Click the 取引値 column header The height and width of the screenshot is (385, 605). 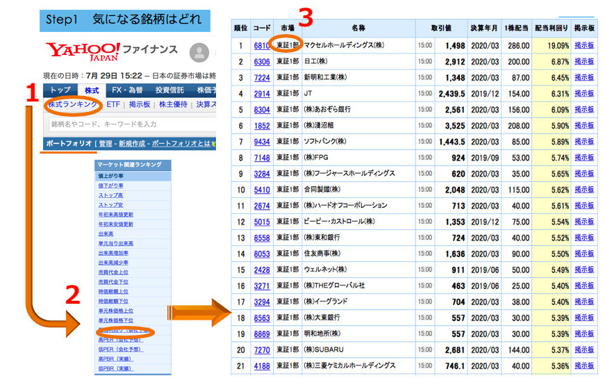pos(441,28)
